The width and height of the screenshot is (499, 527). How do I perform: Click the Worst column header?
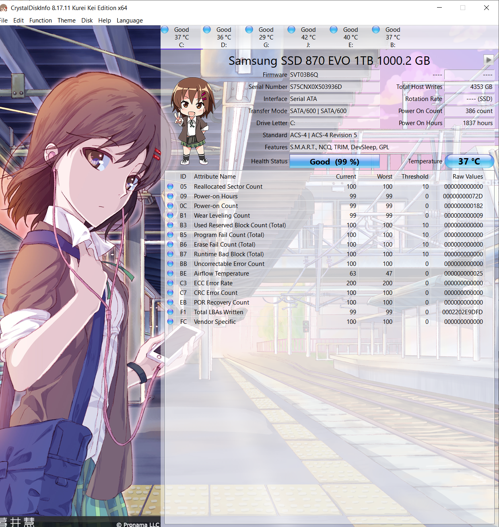(385, 177)
